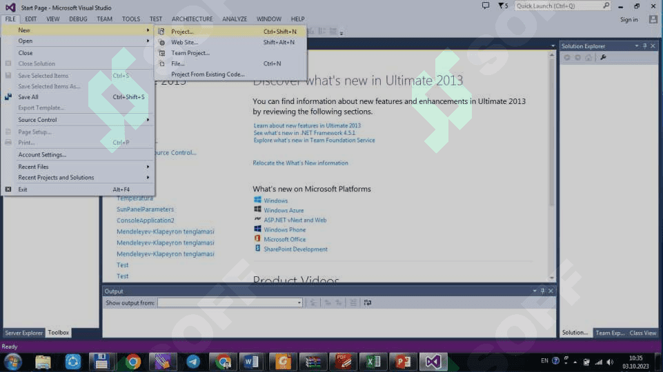Select Save All in the File menu
The image size is (663, 372).
pos(78,97)
